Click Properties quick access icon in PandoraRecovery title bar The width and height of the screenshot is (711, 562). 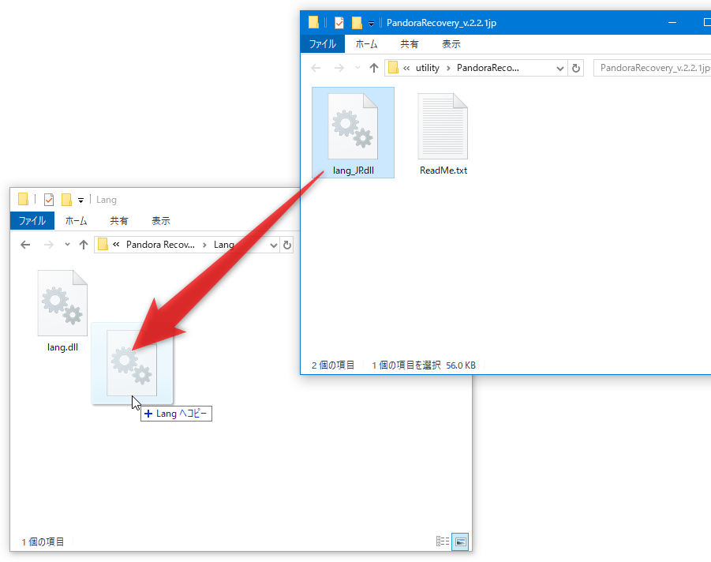point(339,23)
